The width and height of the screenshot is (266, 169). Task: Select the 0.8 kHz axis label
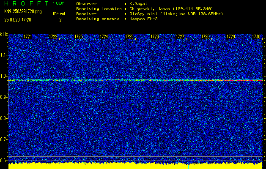click(3, 118)
